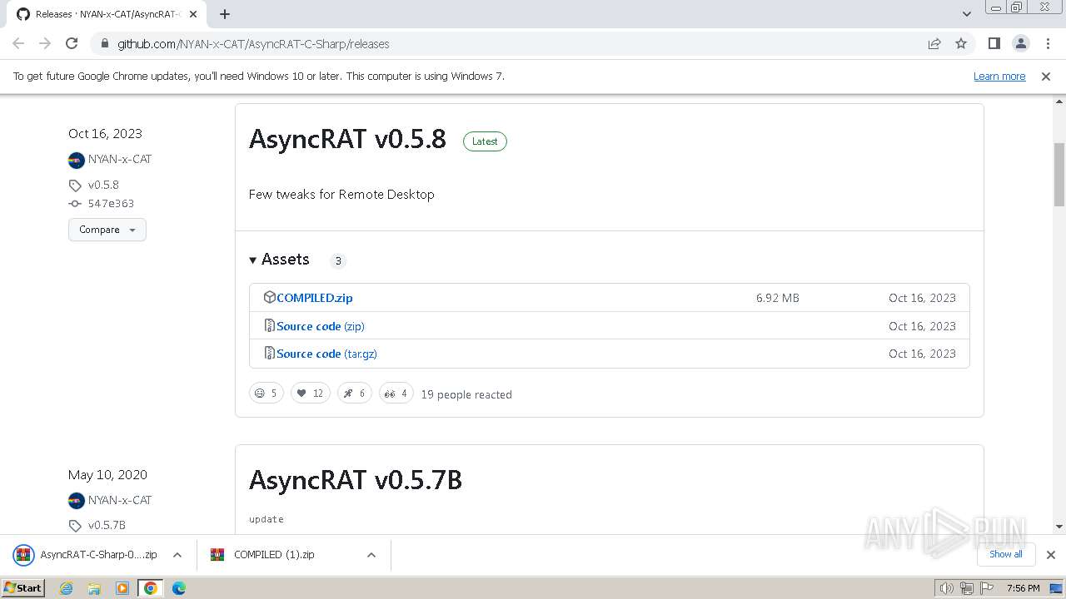Click the browser forward arrow
Viewport: 1066px width, 599px height.
[x=45, y=43]
